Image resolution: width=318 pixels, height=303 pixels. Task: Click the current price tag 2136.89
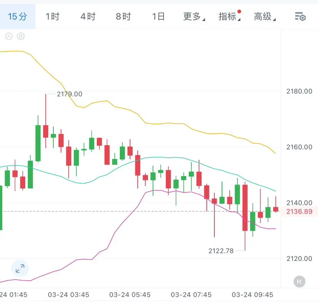[299, 211]
